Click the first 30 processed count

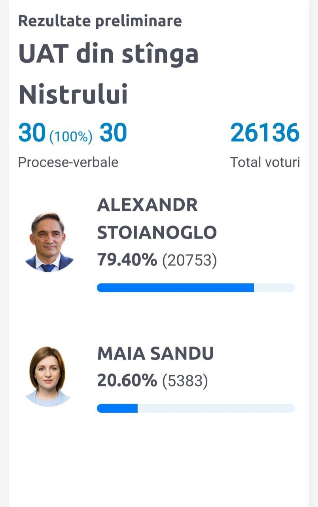click(x=32, y=133)
